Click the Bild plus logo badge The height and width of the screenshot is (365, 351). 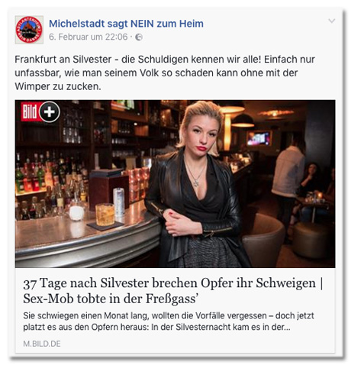pos(40,111)
